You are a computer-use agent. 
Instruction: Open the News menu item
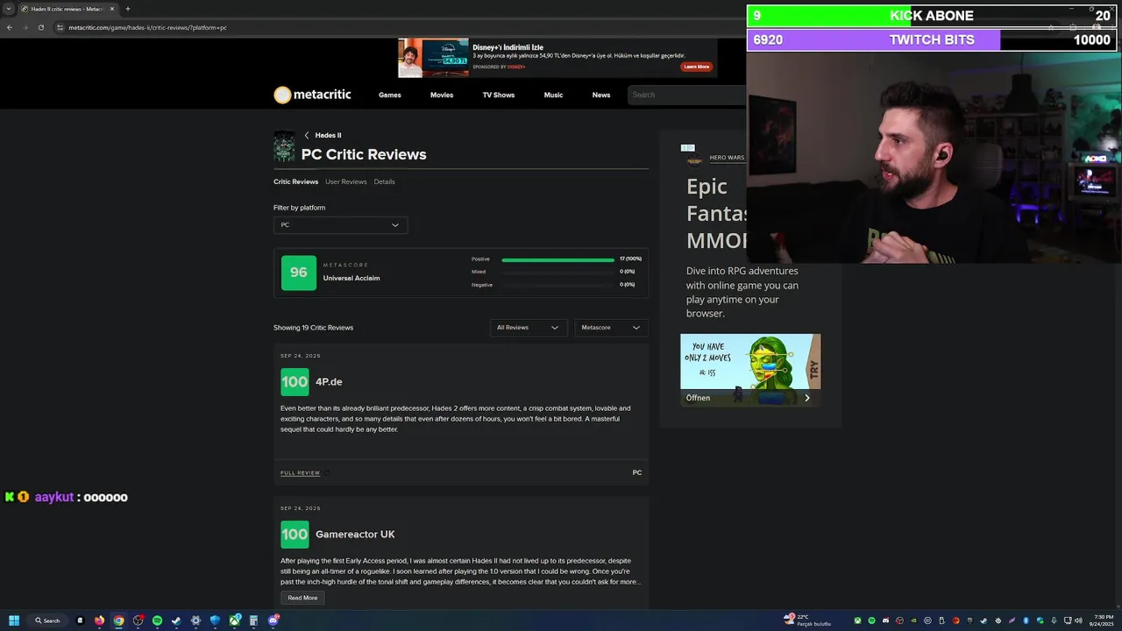pyautogui.click(x=601, y=95)
